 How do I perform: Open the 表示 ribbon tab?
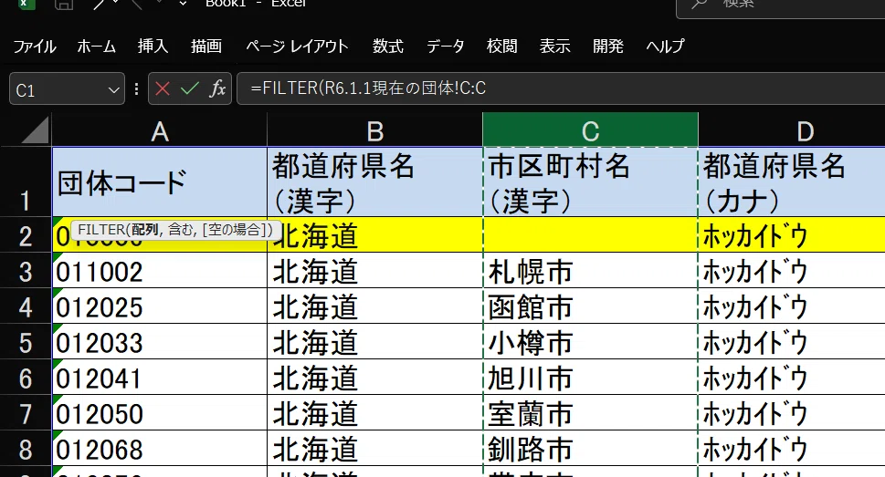pyautogui.click(x=554, y=47)
